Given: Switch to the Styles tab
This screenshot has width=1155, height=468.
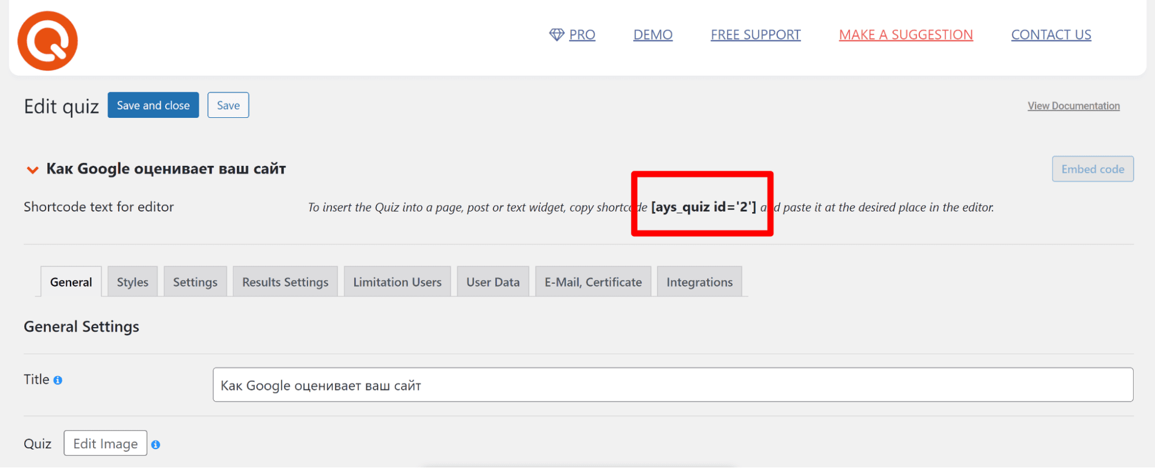Looking at the screenshot, I should (132, 282).
